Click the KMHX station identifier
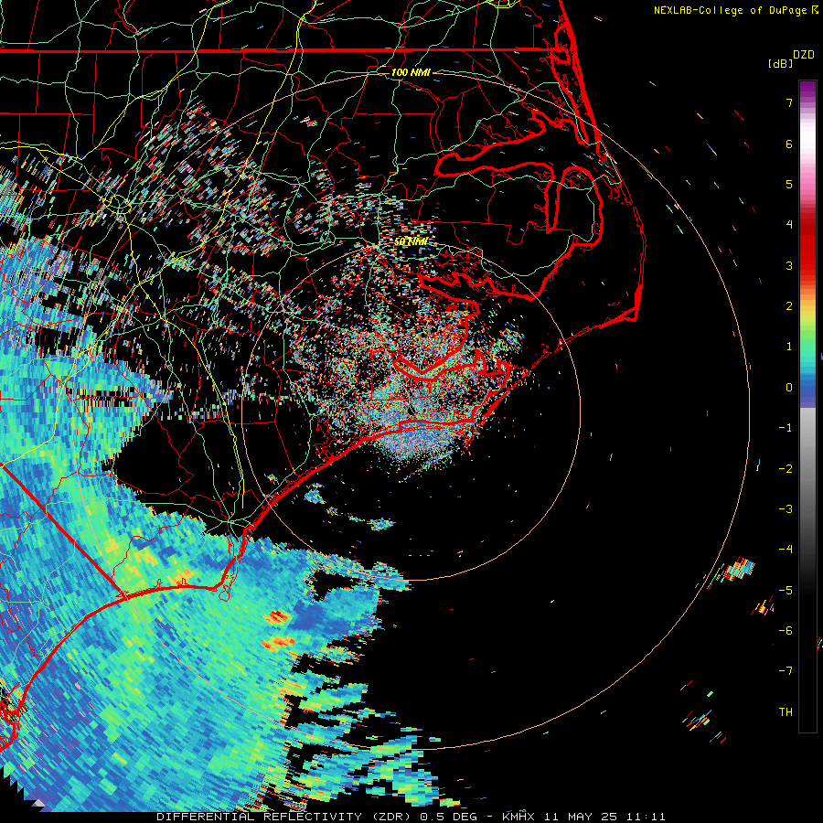Viewport: 823px width, 823px height. pyautogui.click(x=518, y=817)
